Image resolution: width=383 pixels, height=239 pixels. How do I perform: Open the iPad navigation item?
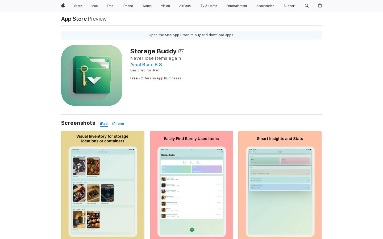pyautogui.click(x=110, y=6)
